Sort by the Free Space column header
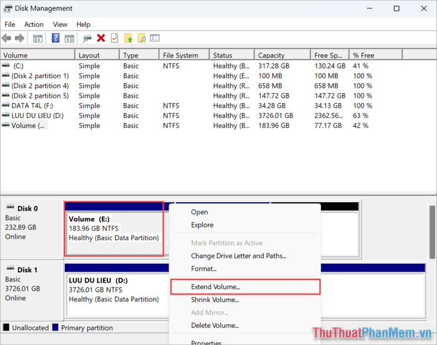The image size is (437, 345). pyautogui.click(x=330, y=55)
